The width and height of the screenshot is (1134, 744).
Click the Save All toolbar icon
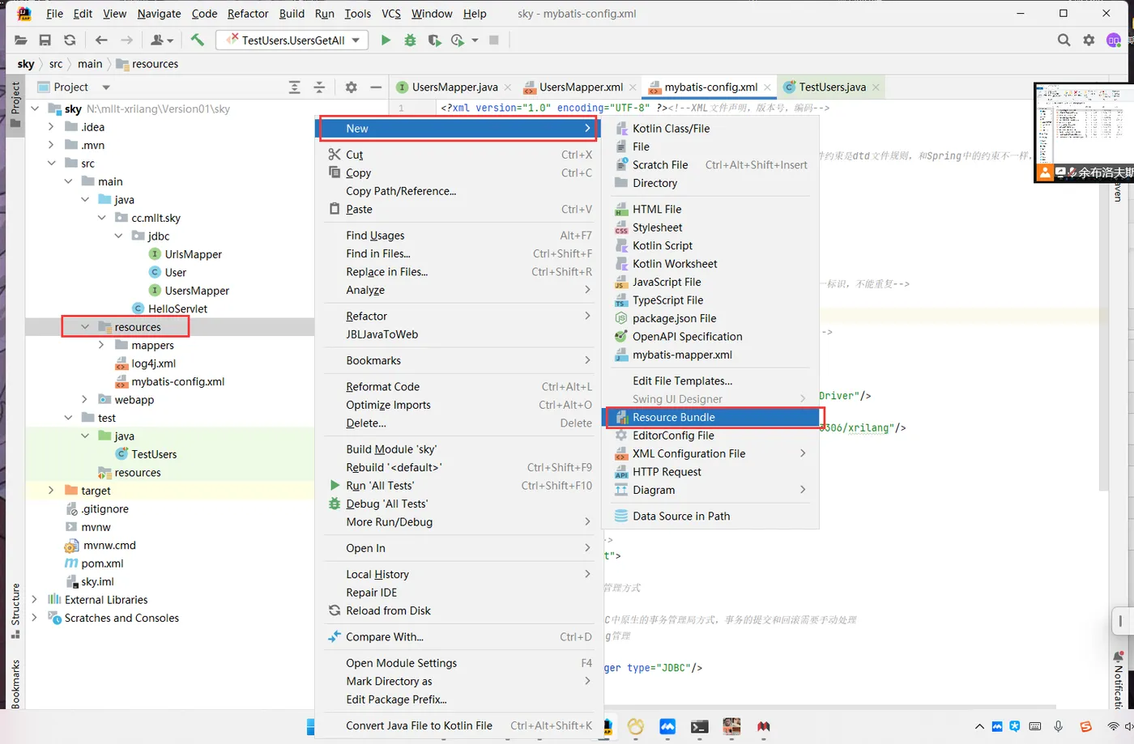[45, 40]
